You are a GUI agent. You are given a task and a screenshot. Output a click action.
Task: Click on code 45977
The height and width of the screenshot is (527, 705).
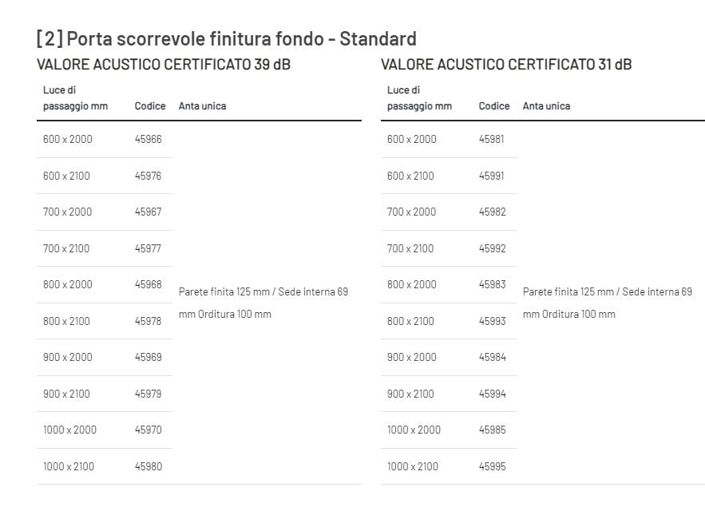pyautogui.click(x=148, y=248)
